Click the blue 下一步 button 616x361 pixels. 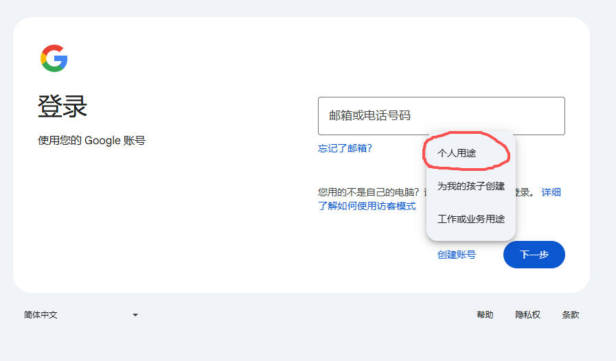point(534,255)
